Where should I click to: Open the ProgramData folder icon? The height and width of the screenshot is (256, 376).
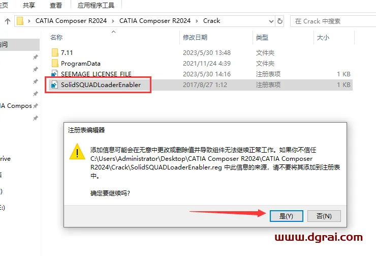pyautogui.click(x=55, y=63)
